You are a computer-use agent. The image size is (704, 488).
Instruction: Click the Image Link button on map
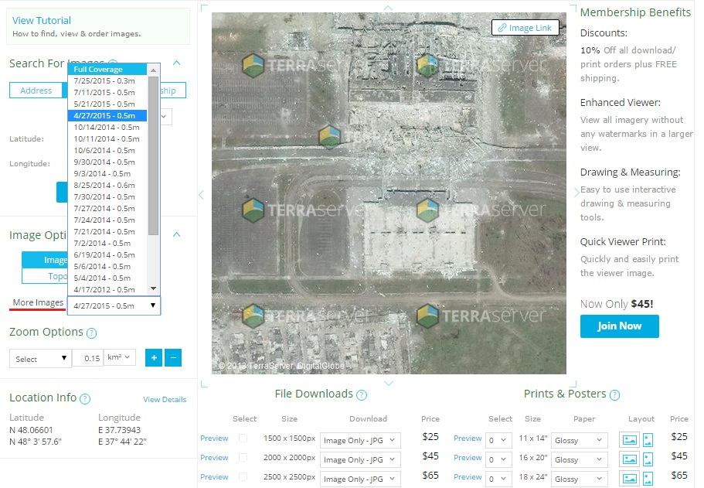pos(525,28)
